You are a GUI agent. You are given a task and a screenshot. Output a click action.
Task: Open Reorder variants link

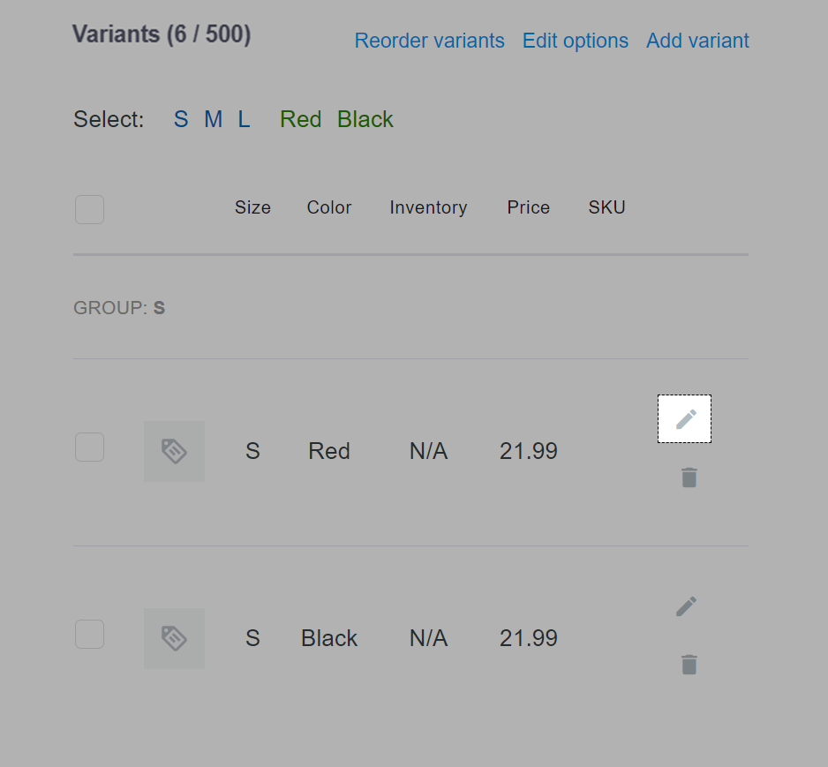[429, 41]
